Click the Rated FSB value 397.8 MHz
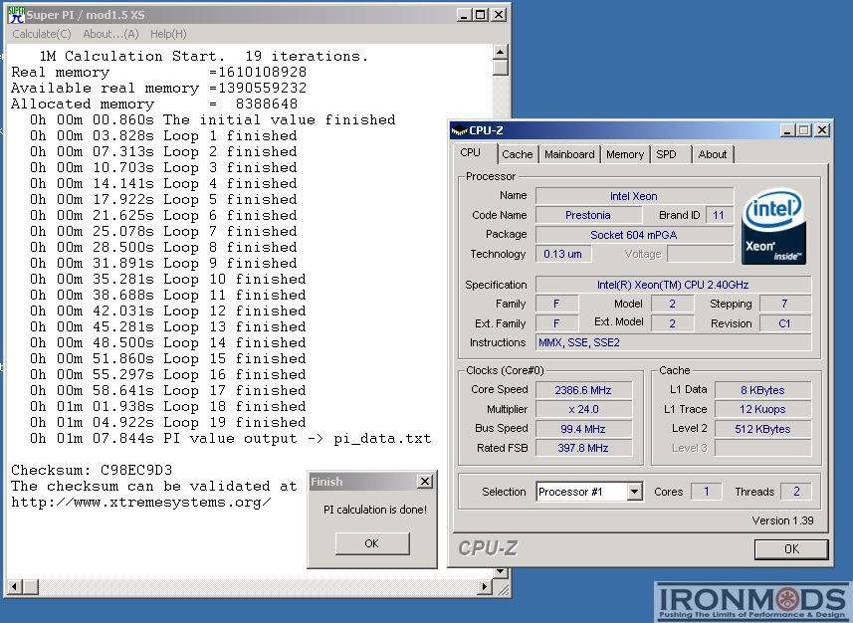This screenshot has width=853, height=623. point(583,447)
